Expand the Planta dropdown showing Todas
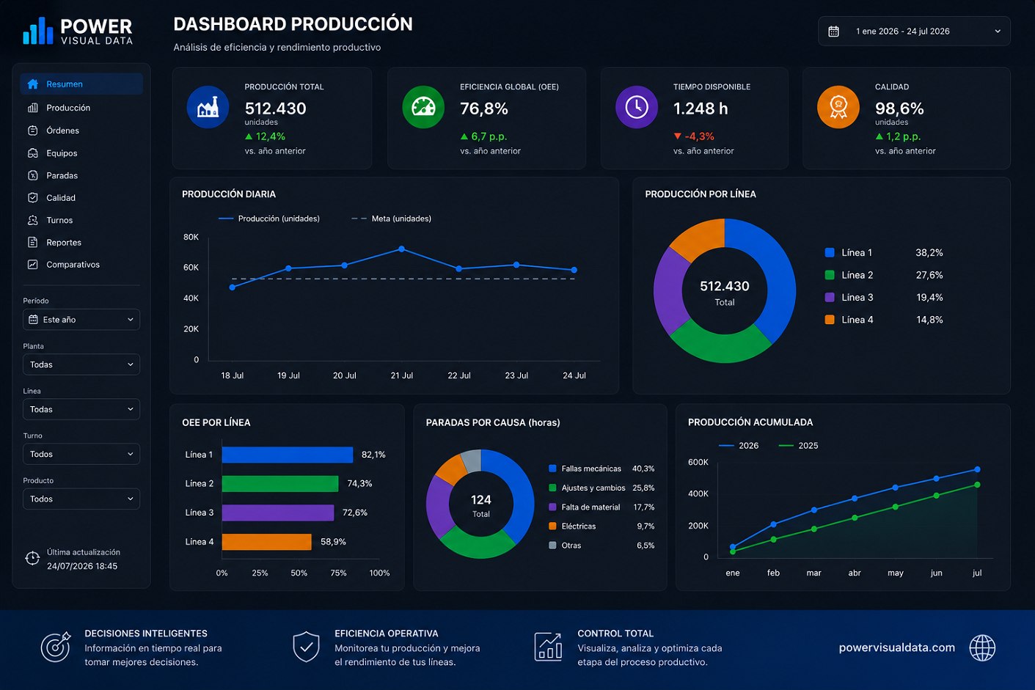Image resolution: width=1035 pixels, height=690 pixels. pyautogui.click(x=81, y=364)
